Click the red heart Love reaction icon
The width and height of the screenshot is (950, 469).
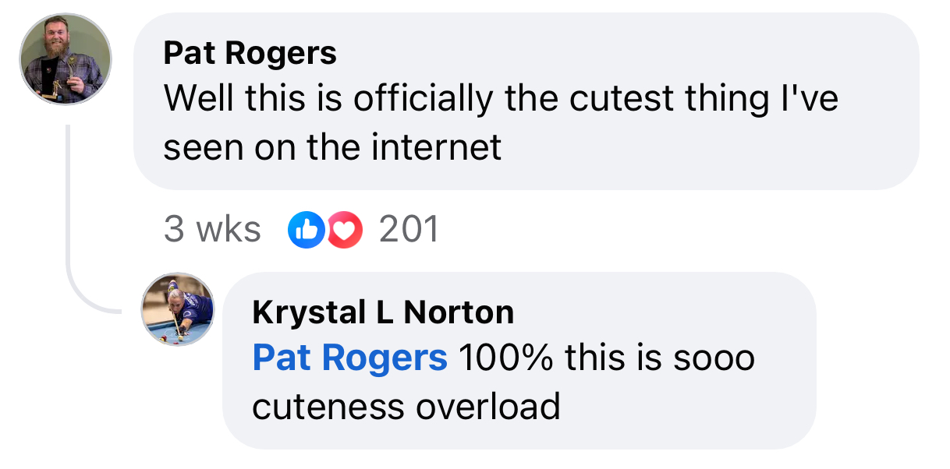pos(345,230)
